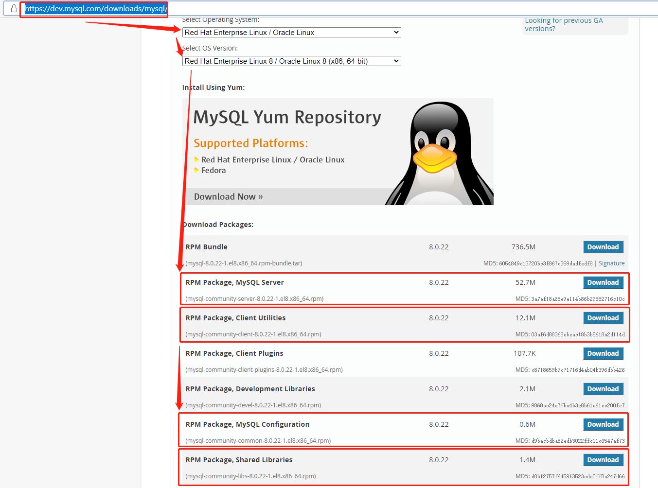
Task: Click the 'RPM Package, MySQL Server' row title
Action: tap(234, 282)
